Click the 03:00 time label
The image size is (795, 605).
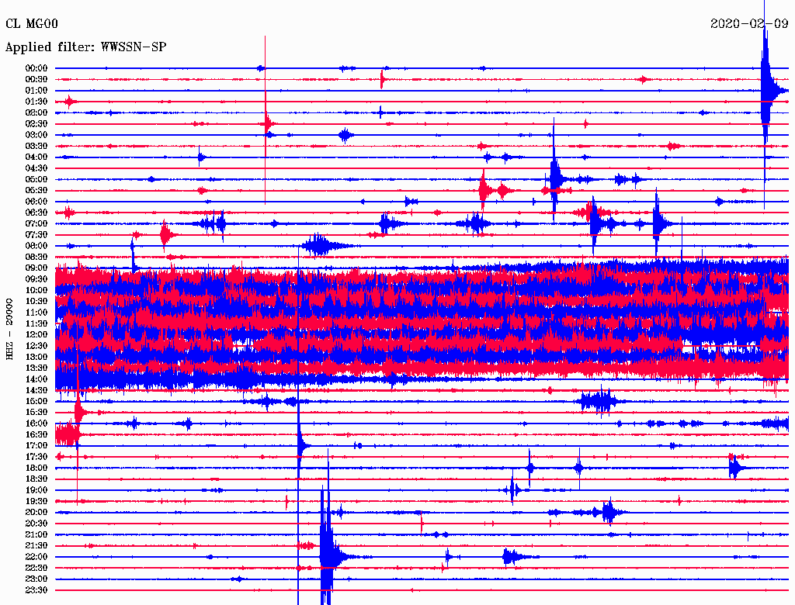(36, 135)
